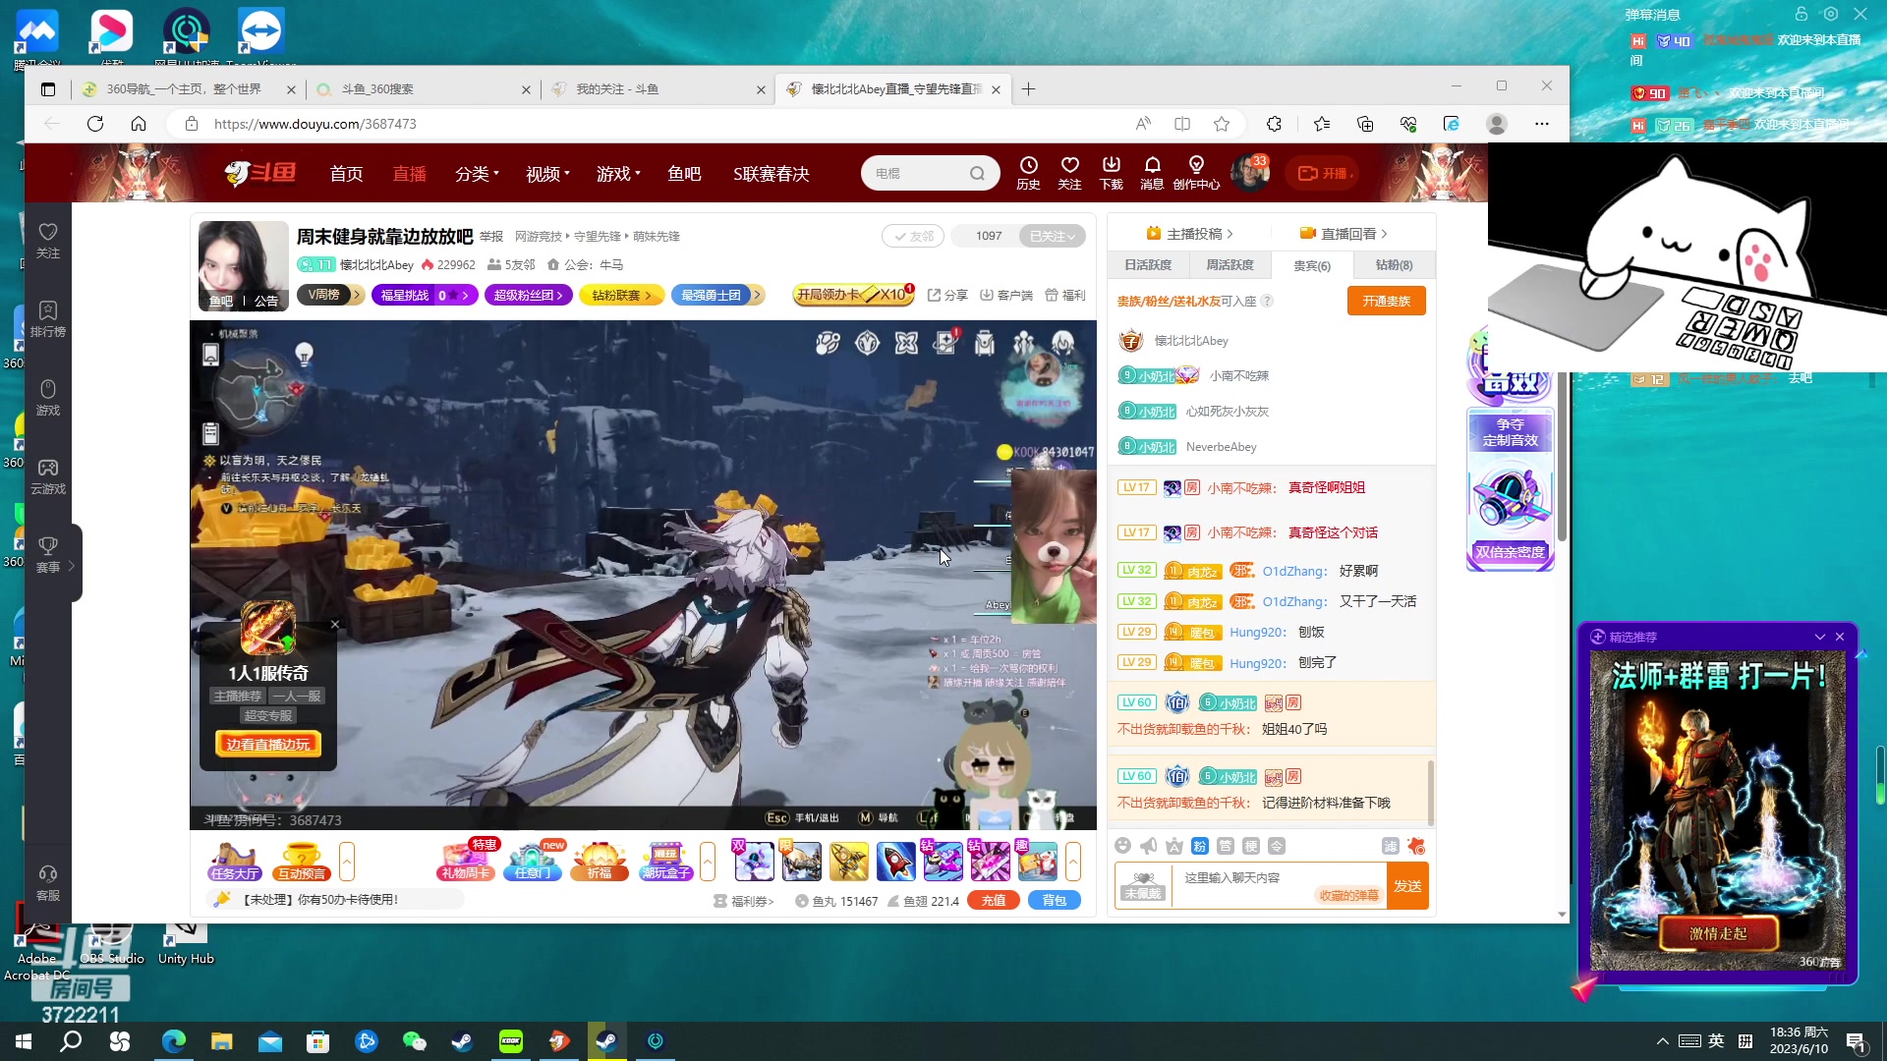
Task: Expand the 分类 dropdown in top navigation
Action: tap(477, 174)
